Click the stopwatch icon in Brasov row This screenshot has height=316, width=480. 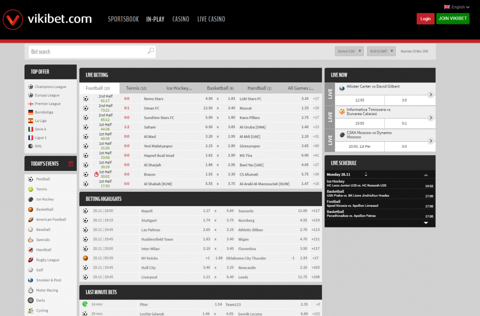(96, 174)
